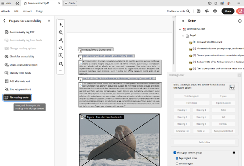Screen dimensions: 244x166
Task: Select Structure types radio option
Action: pyautogui.click(x=177, y=164)
